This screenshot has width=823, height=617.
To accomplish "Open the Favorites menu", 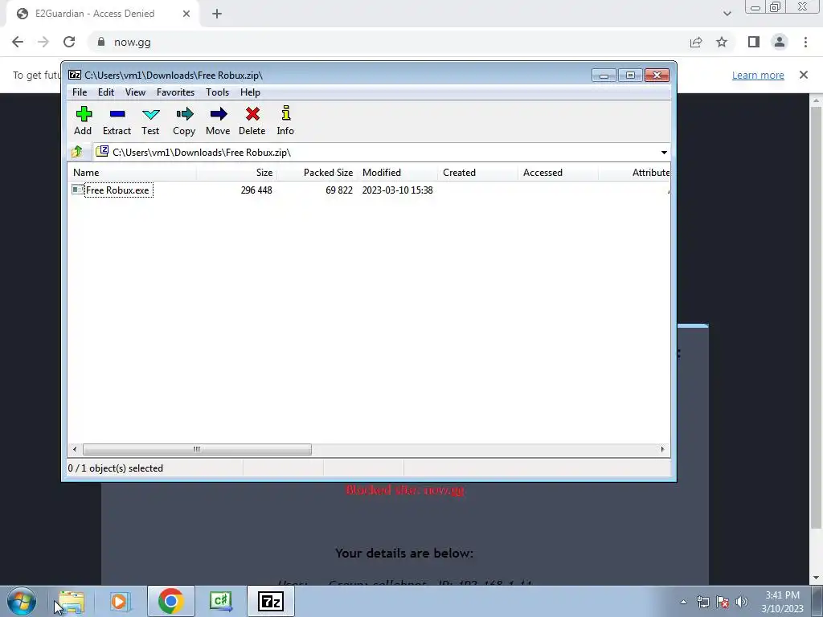I will click(x=176, y=92).
